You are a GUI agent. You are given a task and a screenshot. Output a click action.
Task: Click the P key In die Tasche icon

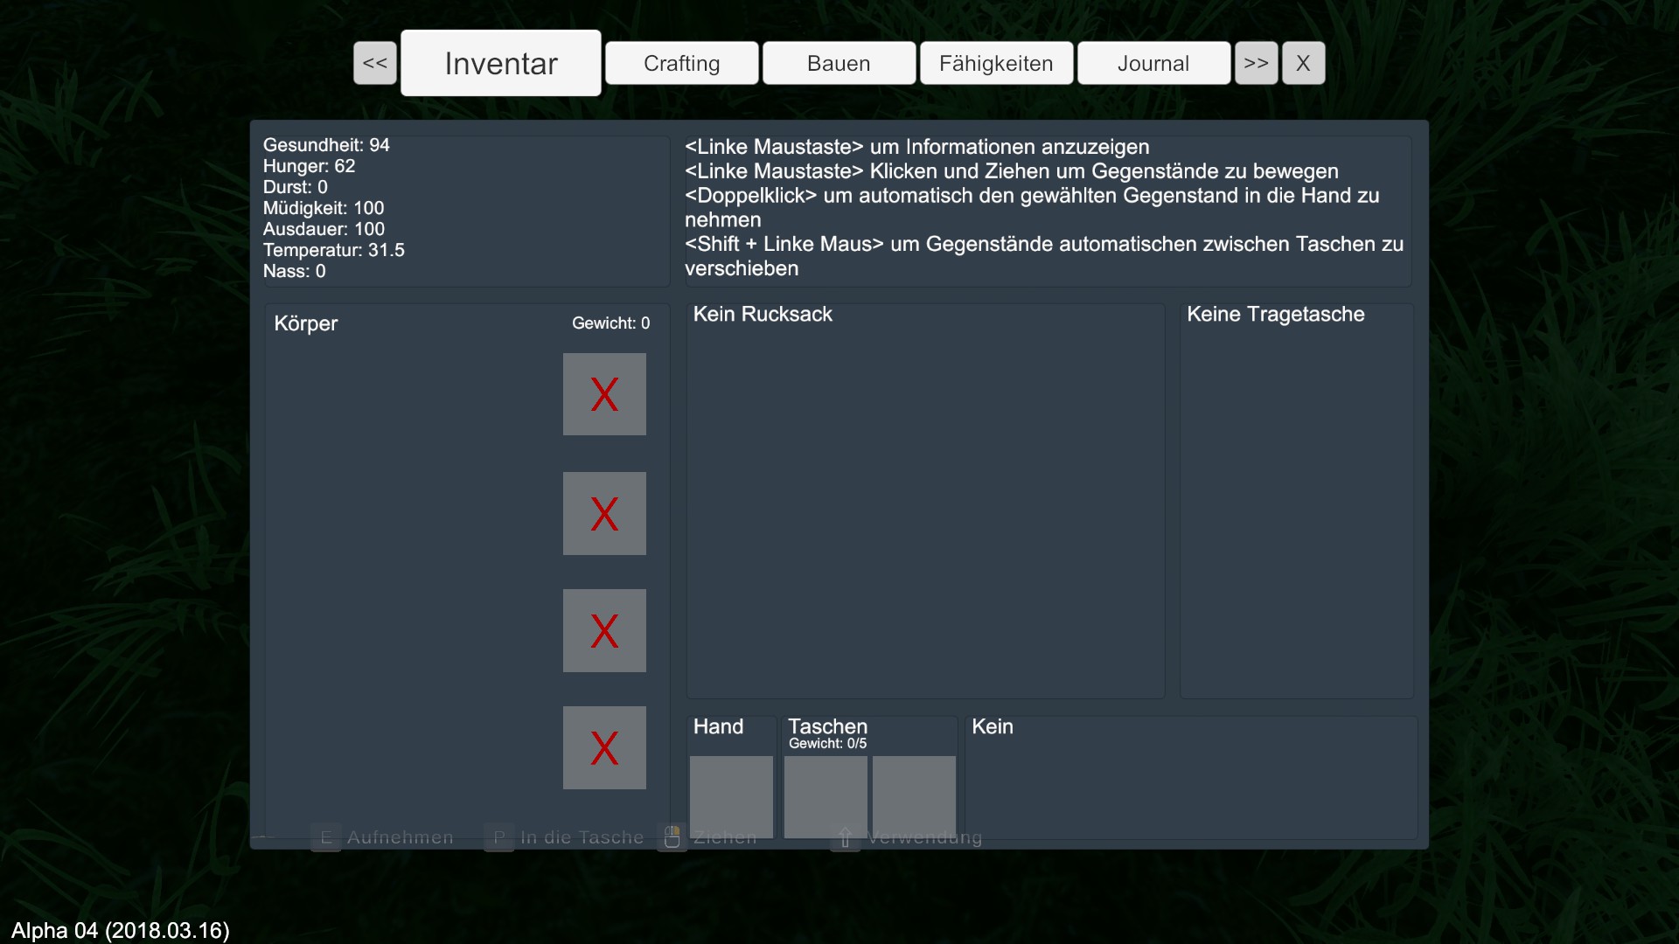tap(499, 837)
